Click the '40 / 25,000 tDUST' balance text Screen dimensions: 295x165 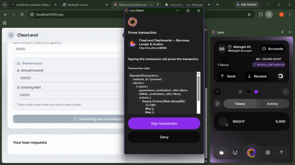269,59
